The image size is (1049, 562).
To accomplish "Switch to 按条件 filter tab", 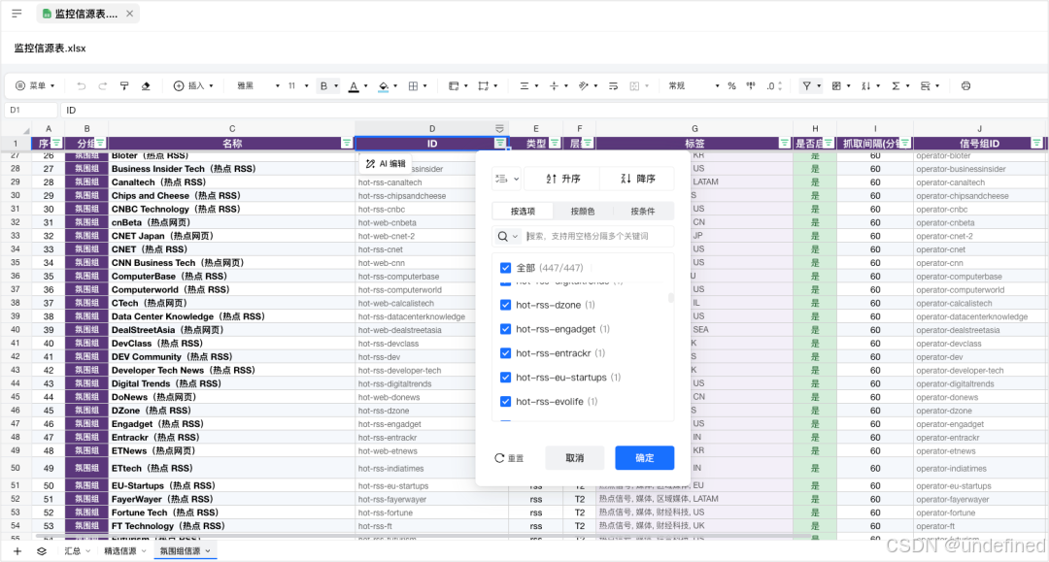I will pyautogui.click(x=643, y=212).
